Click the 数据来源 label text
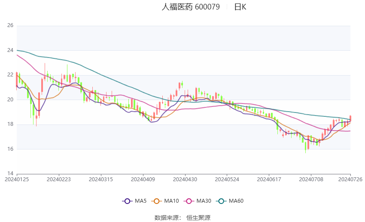 tap(167, 218)
